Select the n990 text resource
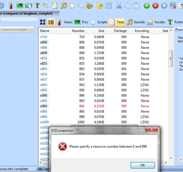The image size is (183, 172). coord(44,96)
